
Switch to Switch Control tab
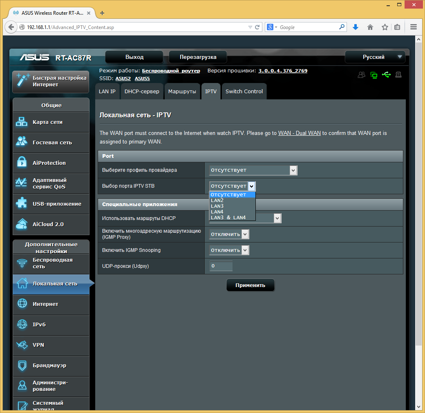click(244, 91)
